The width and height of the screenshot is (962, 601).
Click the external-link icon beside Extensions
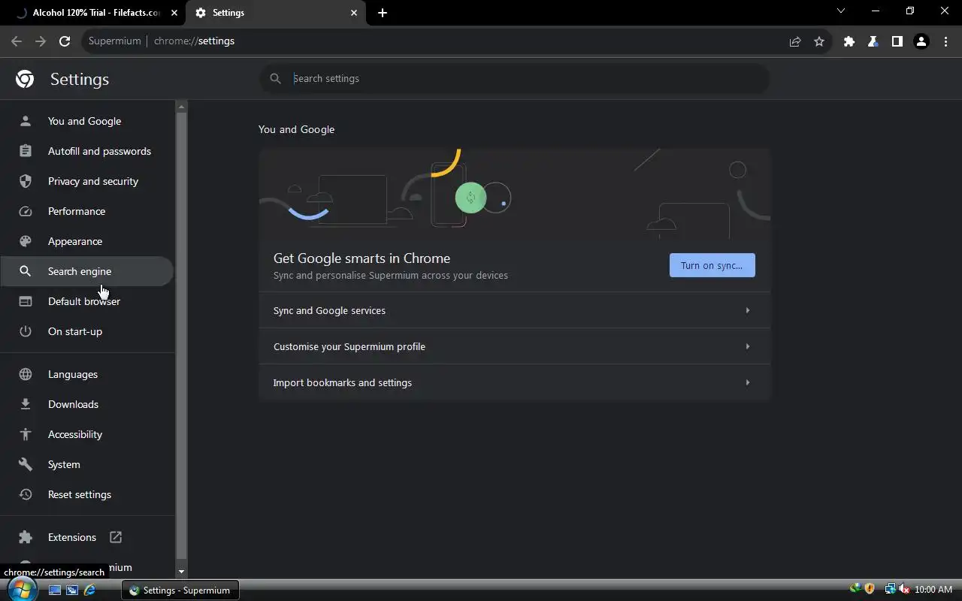coord(116,537)
